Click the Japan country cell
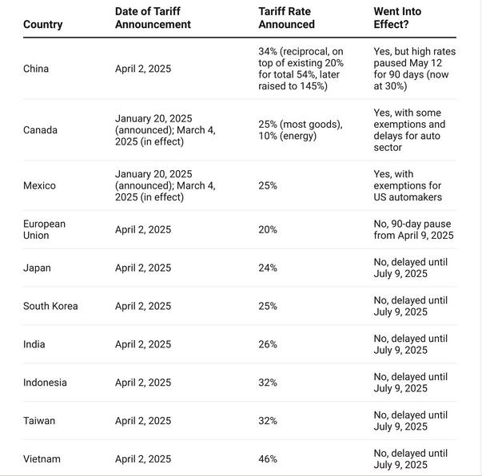This screenshot has height=476, width=482. [37, 268]
